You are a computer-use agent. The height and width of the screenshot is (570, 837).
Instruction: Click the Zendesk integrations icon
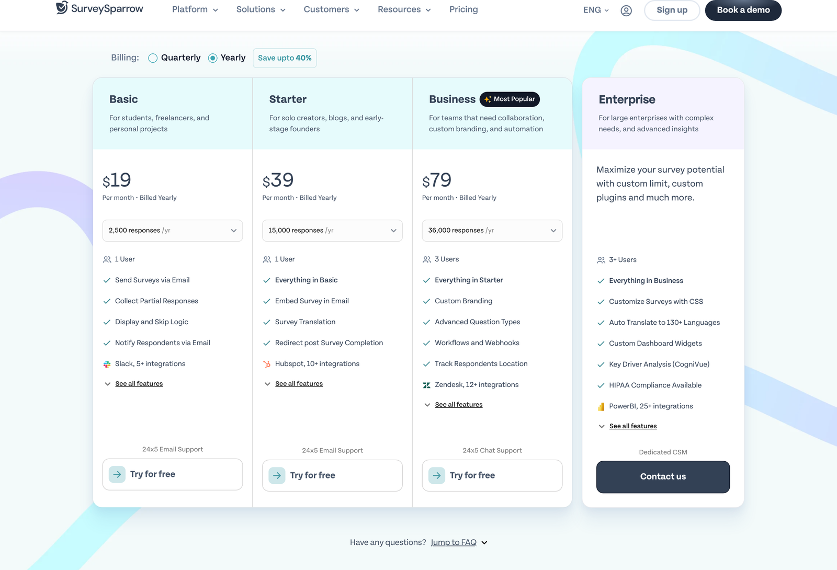click(427, 385)
